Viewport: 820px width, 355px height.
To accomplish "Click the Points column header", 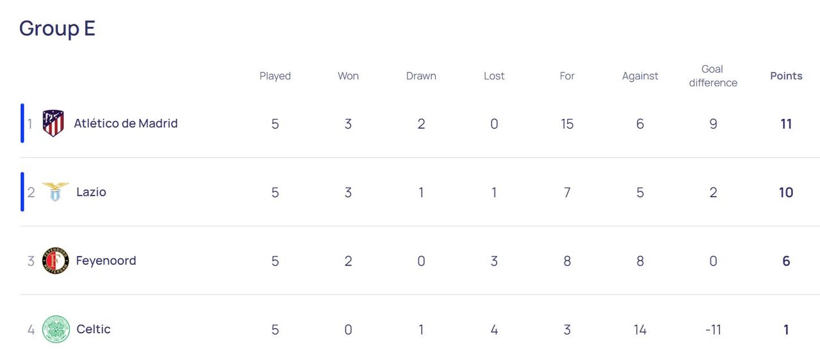I will pyautogui.click(x=786, y=76).
